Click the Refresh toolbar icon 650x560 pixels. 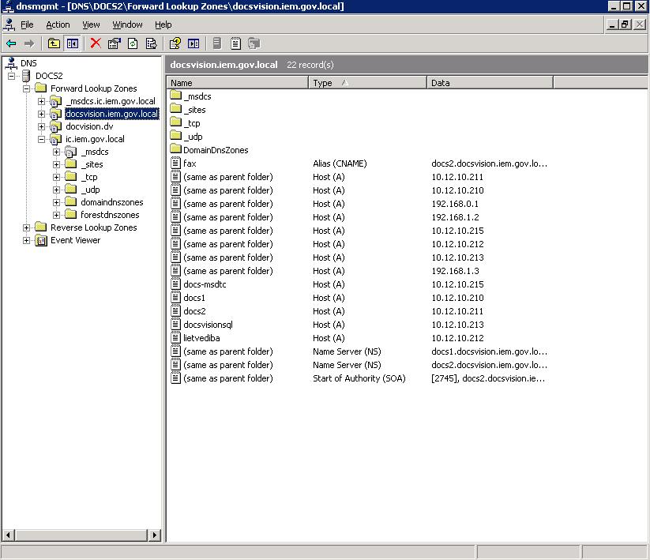133,43
